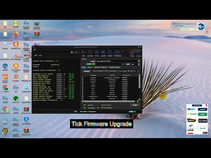
Task: Uncheck the boot_a partition checkbox
Action: point(83,94)
